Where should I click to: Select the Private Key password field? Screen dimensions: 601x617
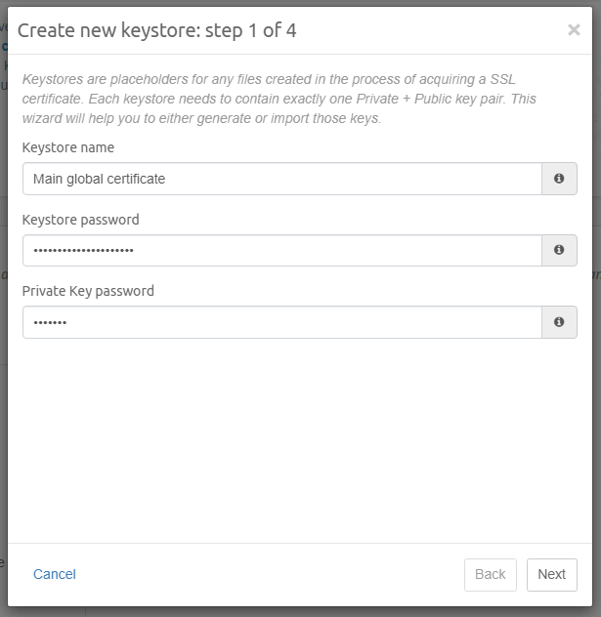coord(281,322)
